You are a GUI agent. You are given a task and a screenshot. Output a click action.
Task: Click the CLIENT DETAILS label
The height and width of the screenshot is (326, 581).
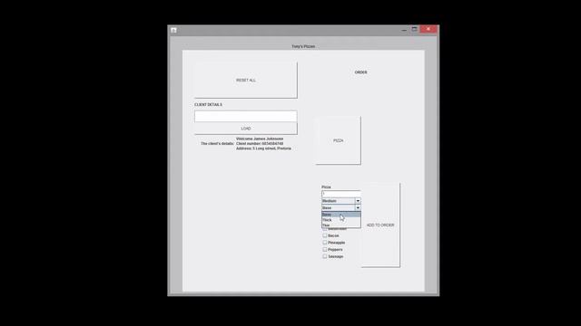208,105
